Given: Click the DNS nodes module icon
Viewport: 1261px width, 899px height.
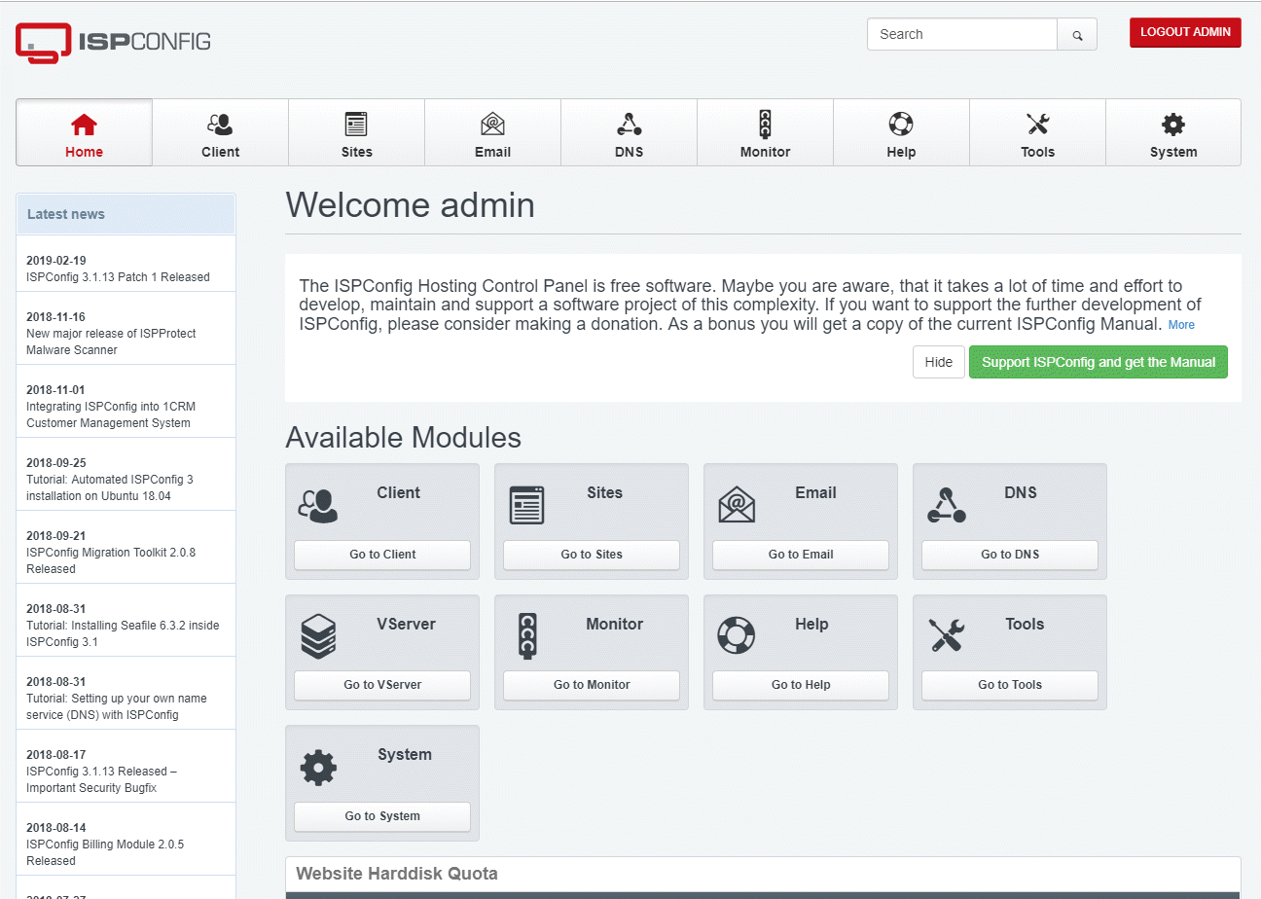Looking at the screenshot, I should pos(946,505).
